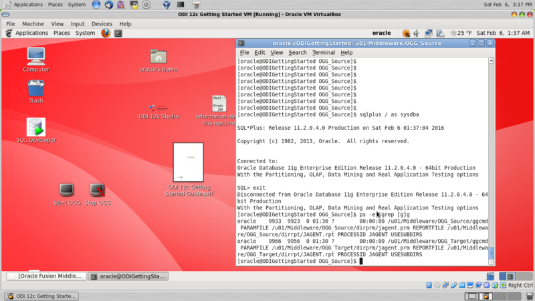Switch to oracle@ODIGettingSta... taskbar button
Viewport: 535px width, 301px height.
click(x=128, y=276)
